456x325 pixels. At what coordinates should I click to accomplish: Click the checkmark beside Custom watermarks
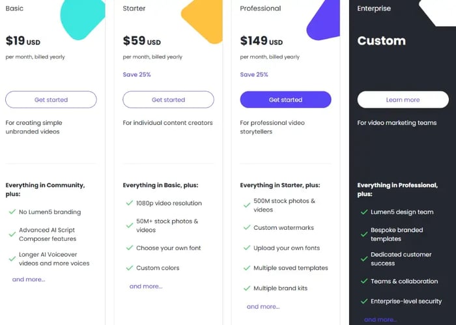click(247, 228)
